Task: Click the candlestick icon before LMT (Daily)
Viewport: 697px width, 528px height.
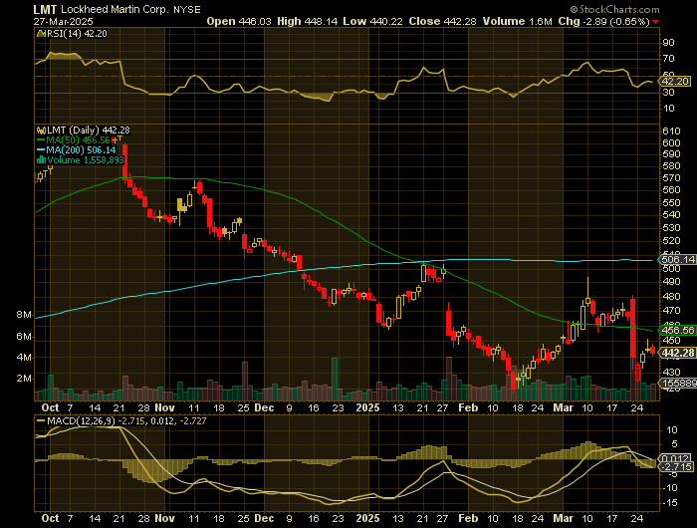Action: point(41,131)
